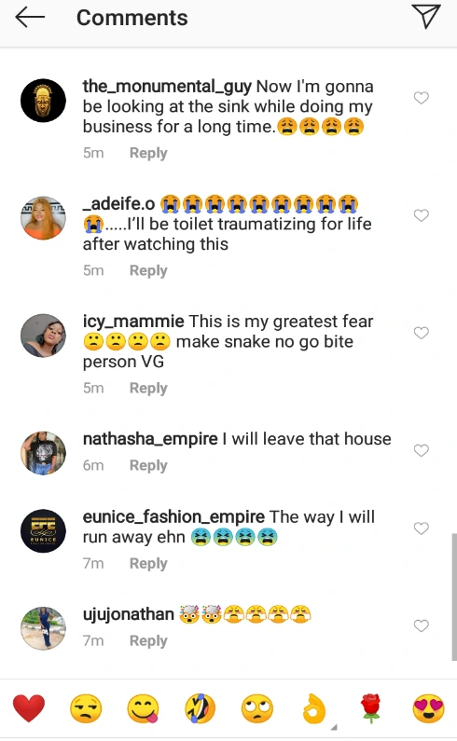Like nathasha_empire's comment
457x741 pixels.
click(x=421, y=450)
